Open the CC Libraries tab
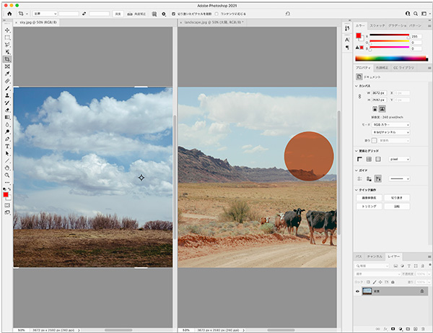This screenshot has width=433, height=333. [x=403, y=68]
